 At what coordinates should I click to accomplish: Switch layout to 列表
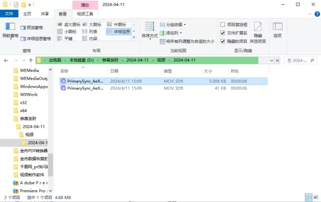pyautogui.click(x=89, y=32)
